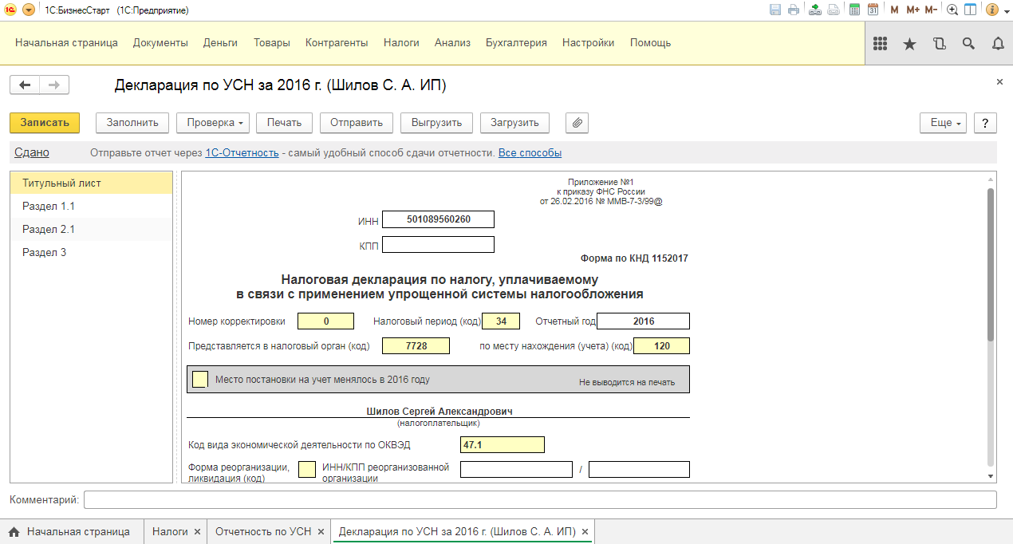Open the notifications bell icon
Image resolution: width=1013 pixels, height=544 pixels.
pos(998,44)
